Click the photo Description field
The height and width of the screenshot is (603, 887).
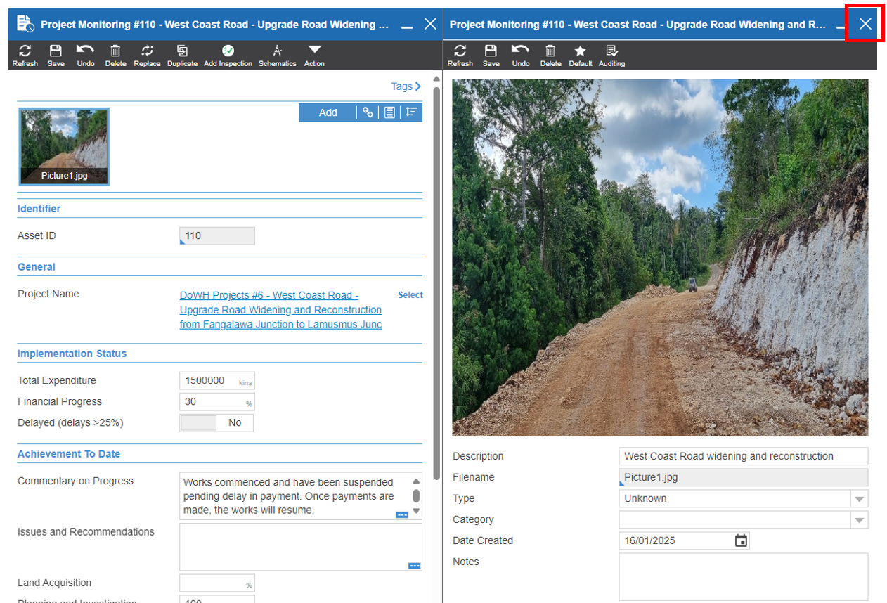744,456
